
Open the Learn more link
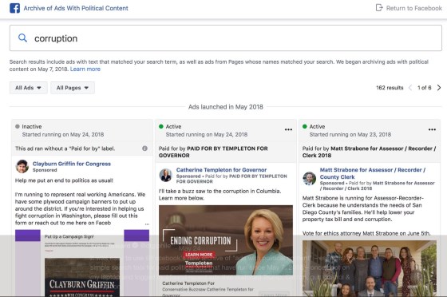pyautogui.click(x=85, y=69)
